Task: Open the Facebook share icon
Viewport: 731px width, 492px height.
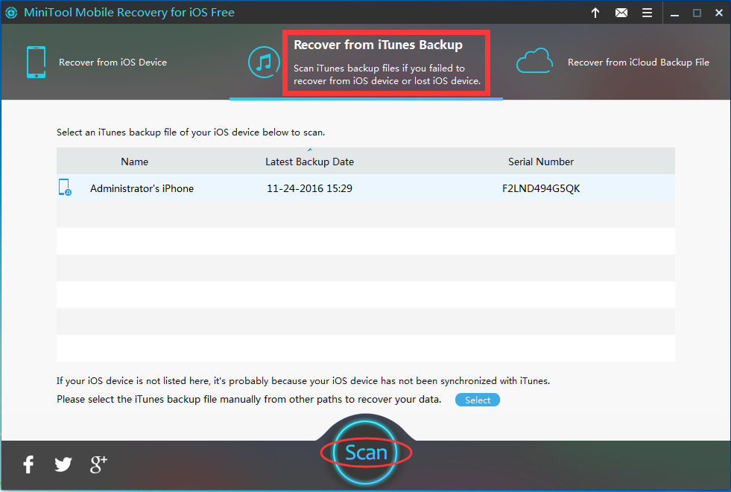Action: (x=28, y=464)
